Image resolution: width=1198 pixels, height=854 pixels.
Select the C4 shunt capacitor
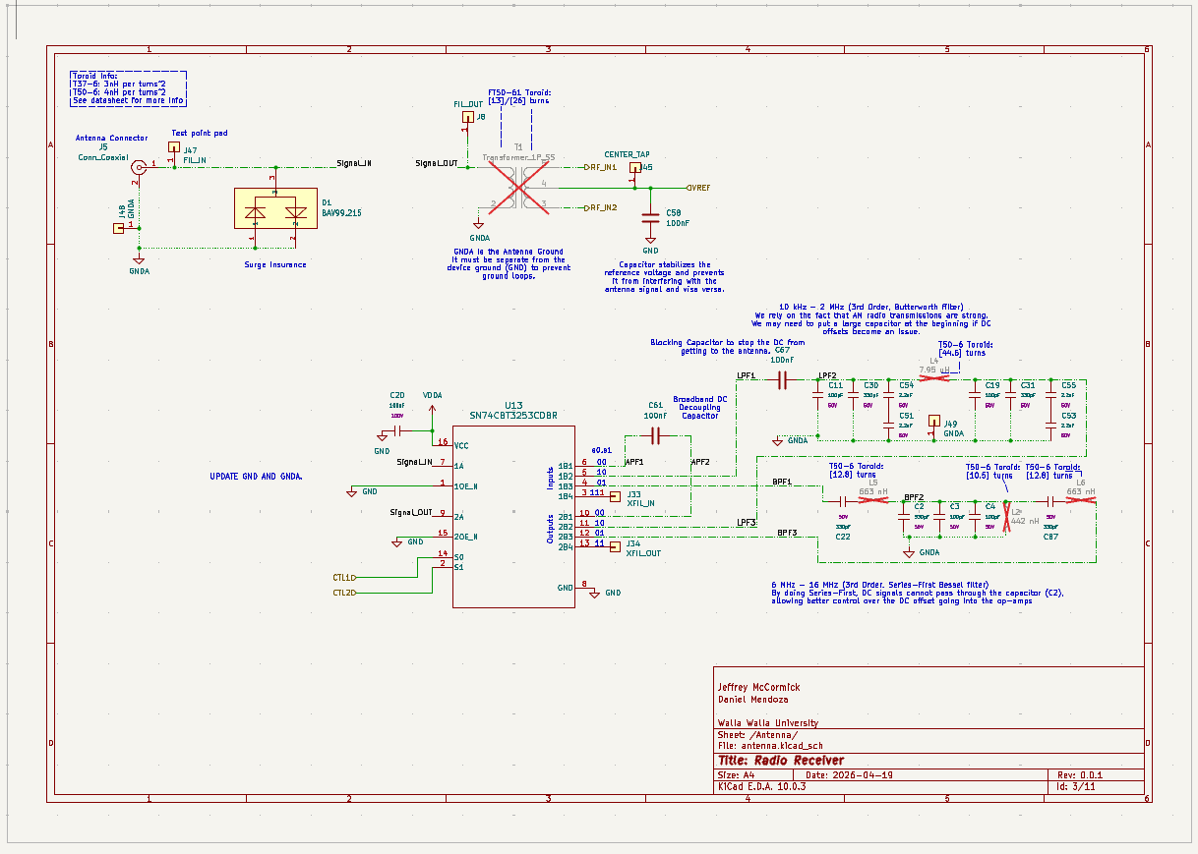[x=975, y=516]
